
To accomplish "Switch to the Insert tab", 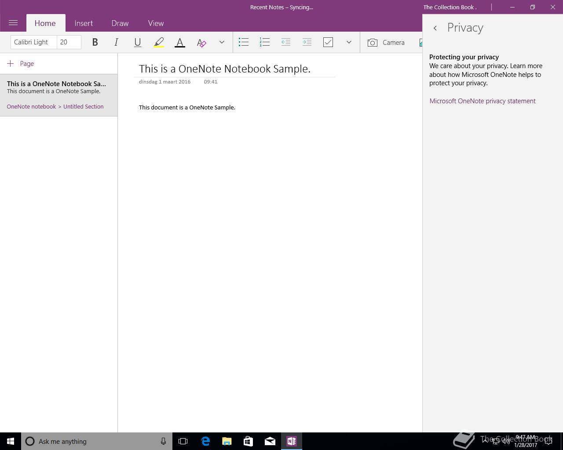I will (84, 23).
